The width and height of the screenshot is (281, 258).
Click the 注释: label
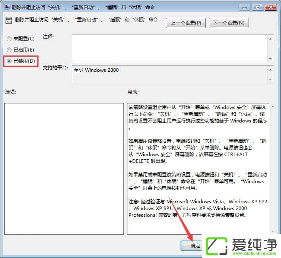click(48, 37)
